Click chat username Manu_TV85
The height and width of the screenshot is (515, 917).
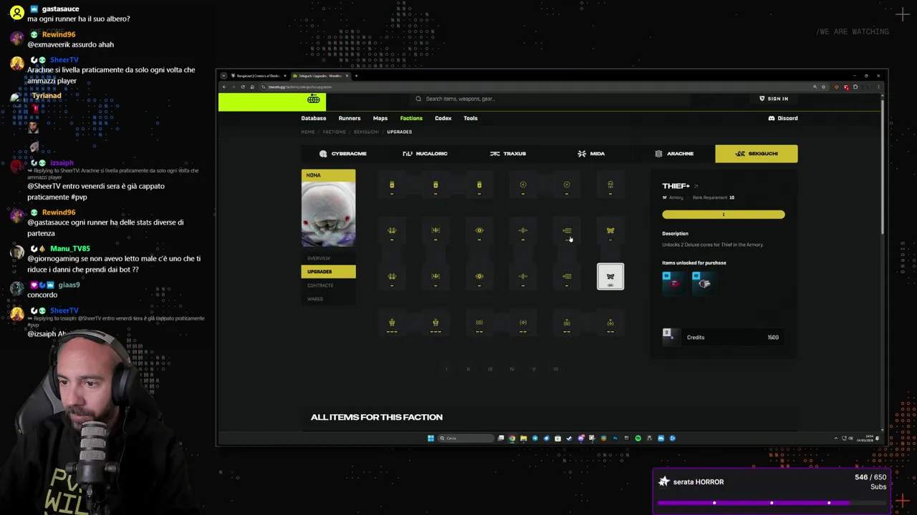click(69, 248)
